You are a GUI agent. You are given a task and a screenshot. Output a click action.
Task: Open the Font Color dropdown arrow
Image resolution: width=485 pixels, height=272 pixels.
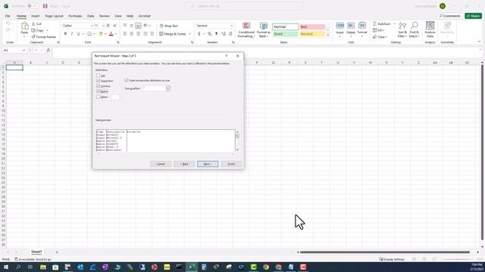[x=116, y=34]
